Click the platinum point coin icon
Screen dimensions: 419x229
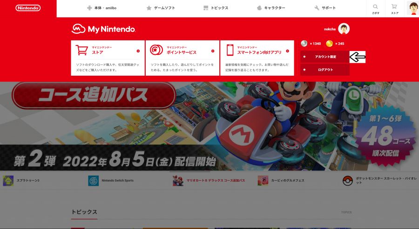tap(304, 44)
